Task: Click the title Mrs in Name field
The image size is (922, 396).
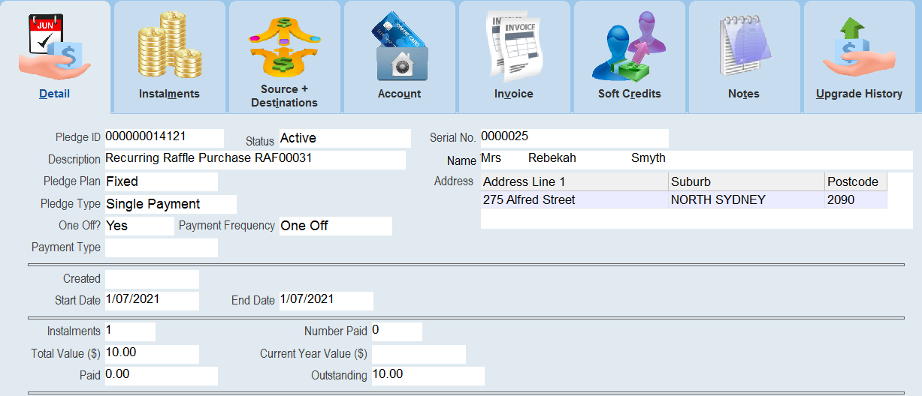Action: coord(491,158)
